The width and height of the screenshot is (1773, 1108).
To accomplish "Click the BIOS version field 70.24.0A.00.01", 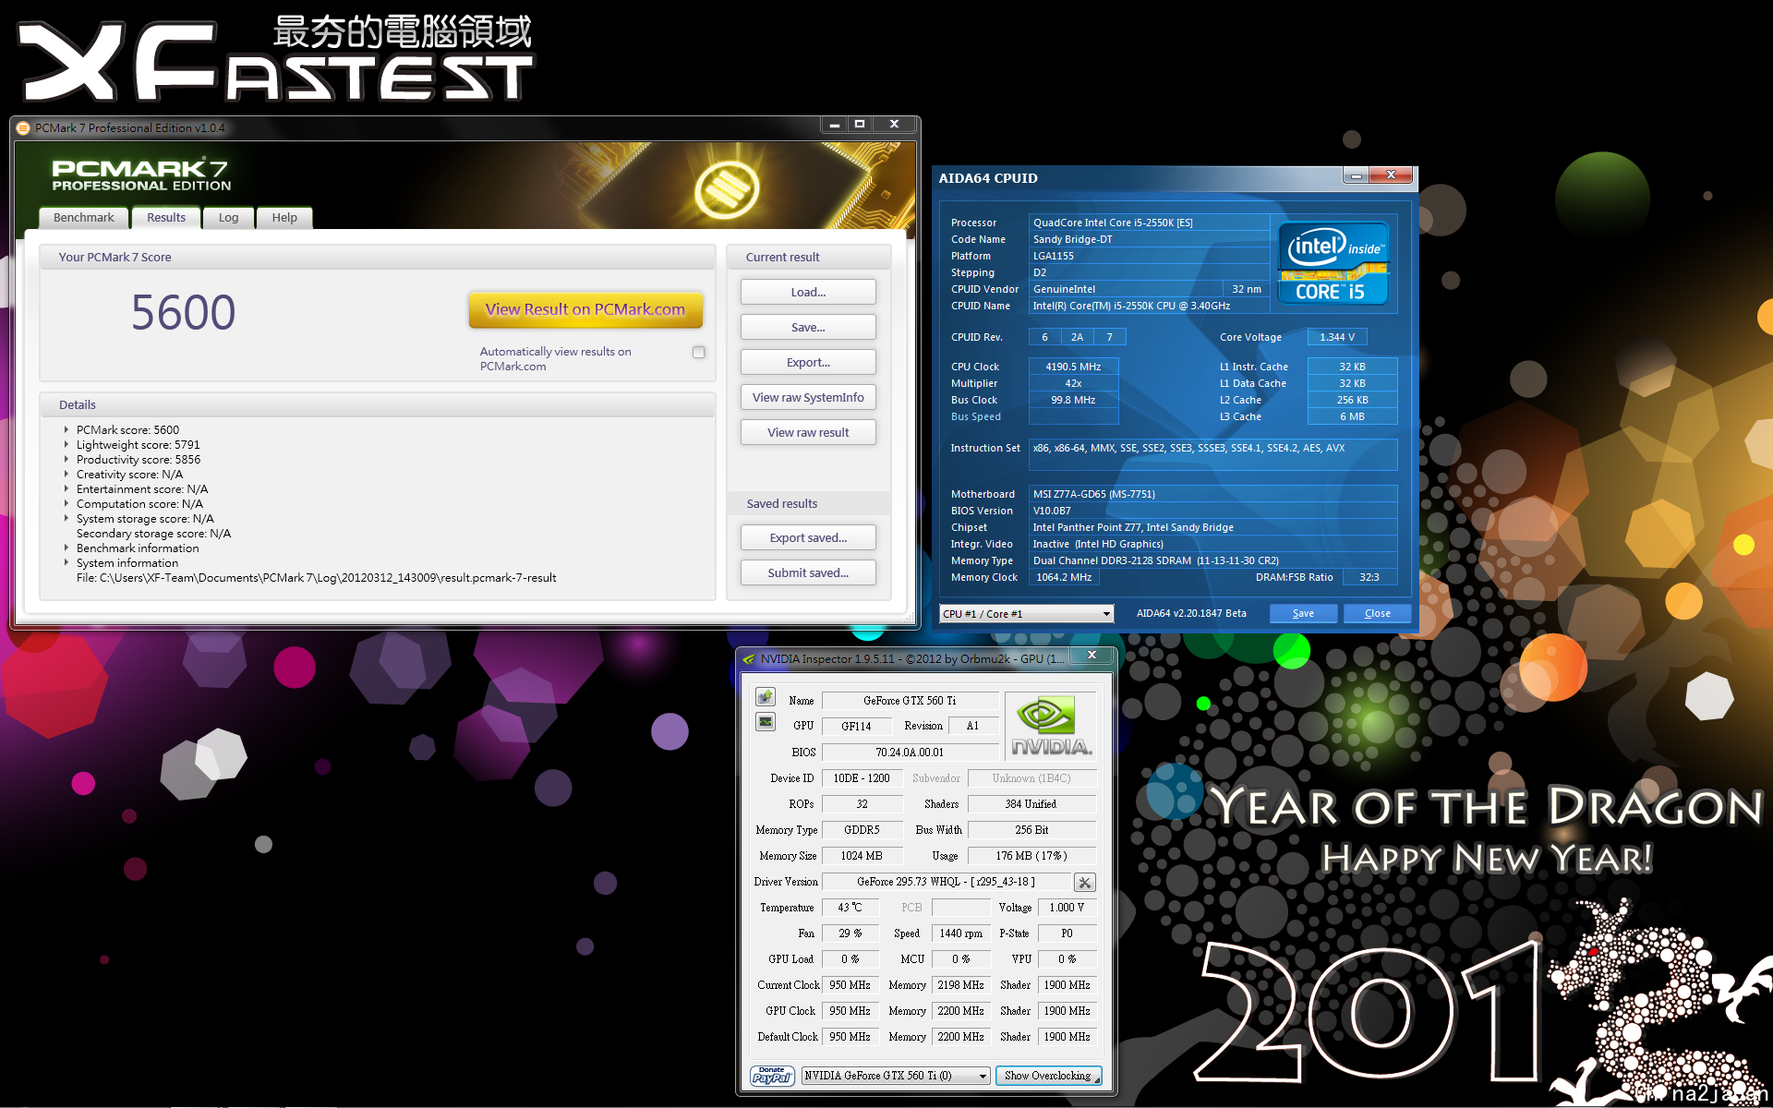I will (x=910, y=753).
